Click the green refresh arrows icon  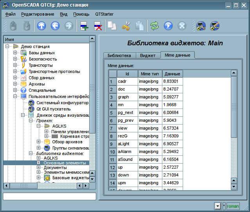point(155,26)
